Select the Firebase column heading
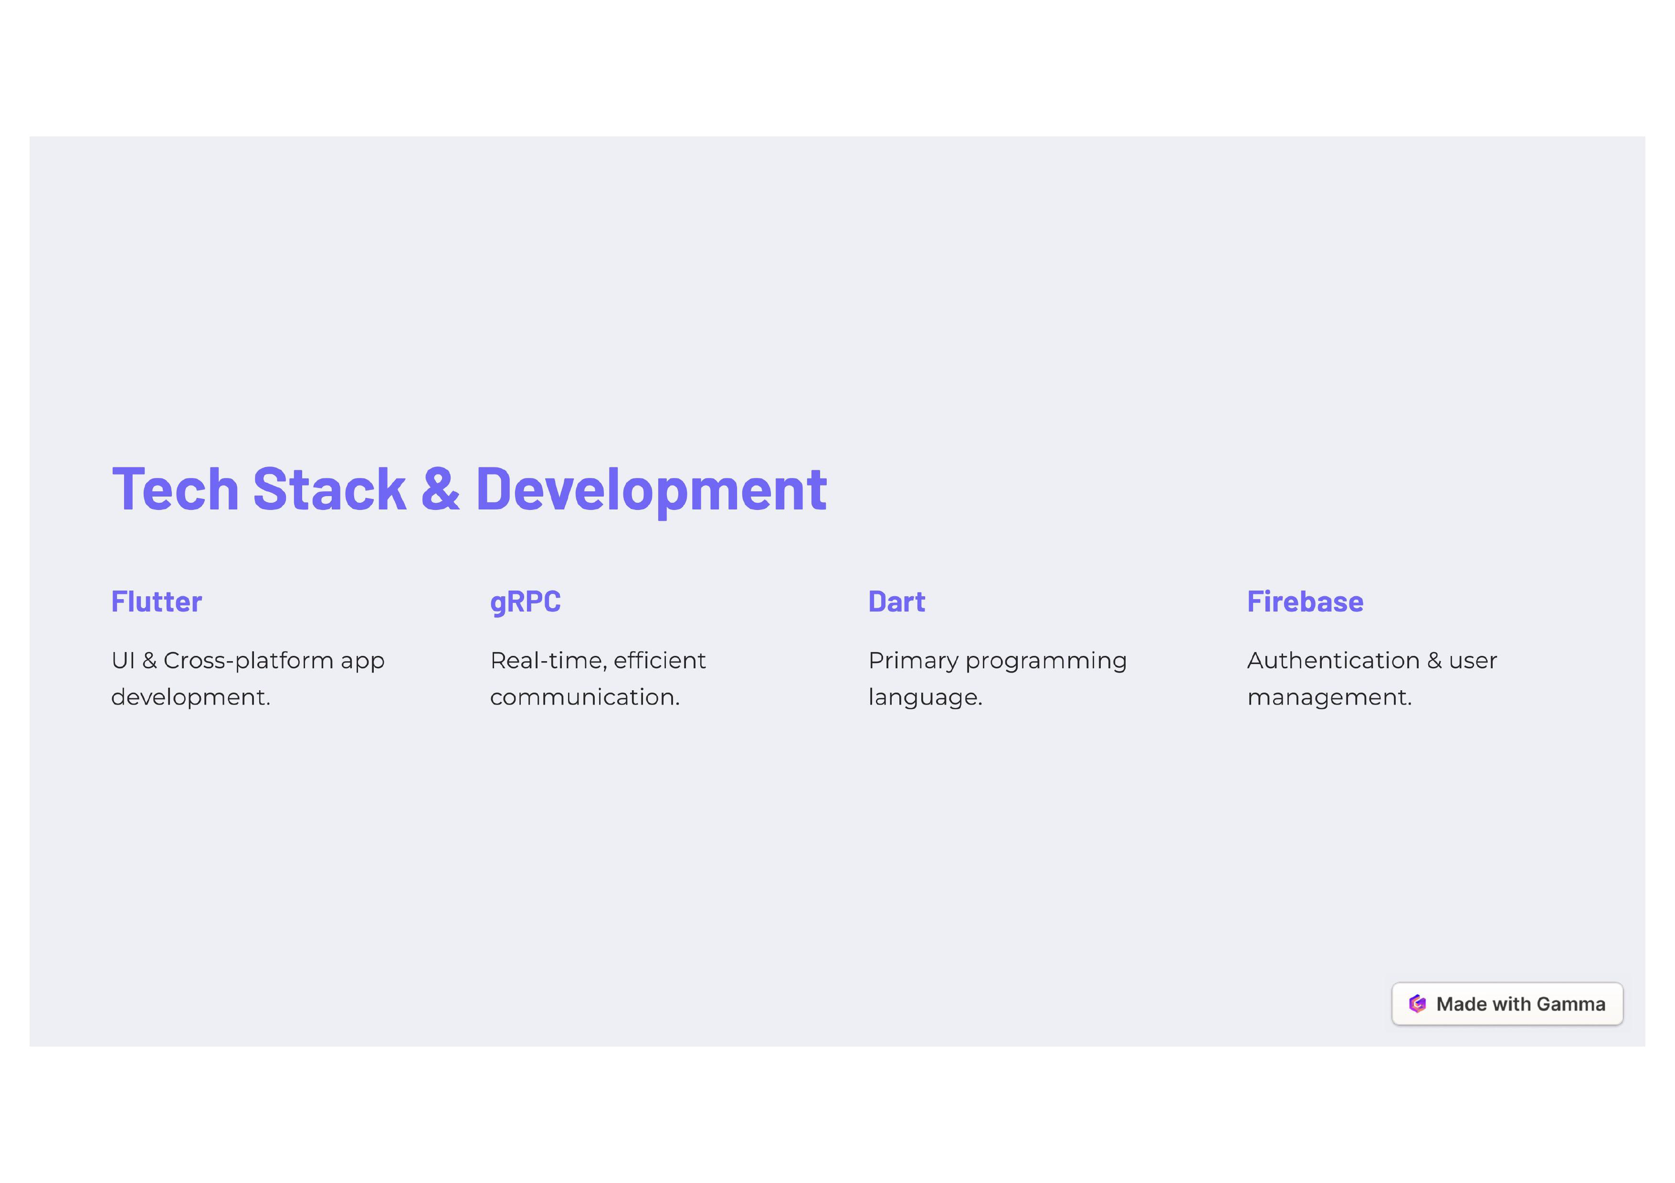Screen dimensions: 1675x1183 point(1305,602)
